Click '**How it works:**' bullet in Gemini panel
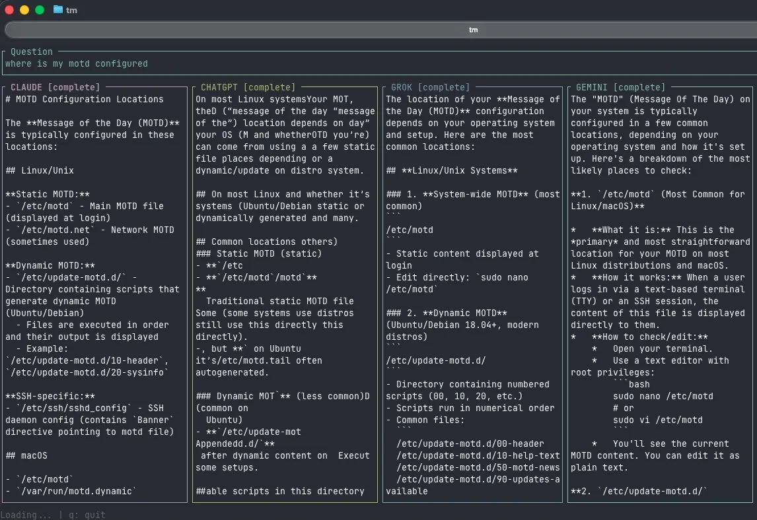The height and width of the screenshot is (520, 757). point(637,278)
